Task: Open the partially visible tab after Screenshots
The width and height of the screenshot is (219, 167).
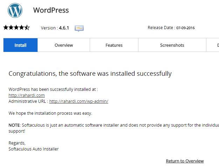Action: (x=213, y=45)
